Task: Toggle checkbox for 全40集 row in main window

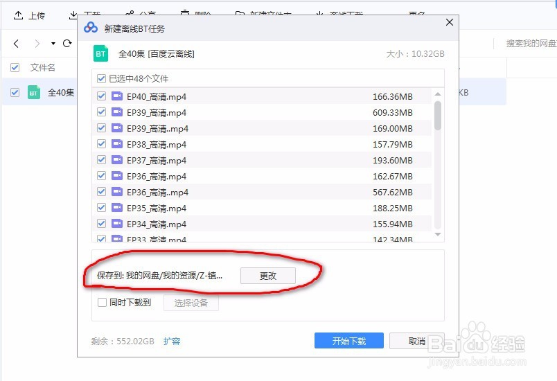Action: (x=15, y=92)
